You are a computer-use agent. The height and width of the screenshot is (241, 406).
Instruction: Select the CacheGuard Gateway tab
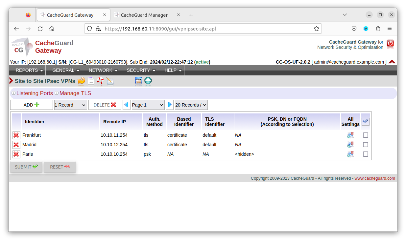tap(70, 15)
